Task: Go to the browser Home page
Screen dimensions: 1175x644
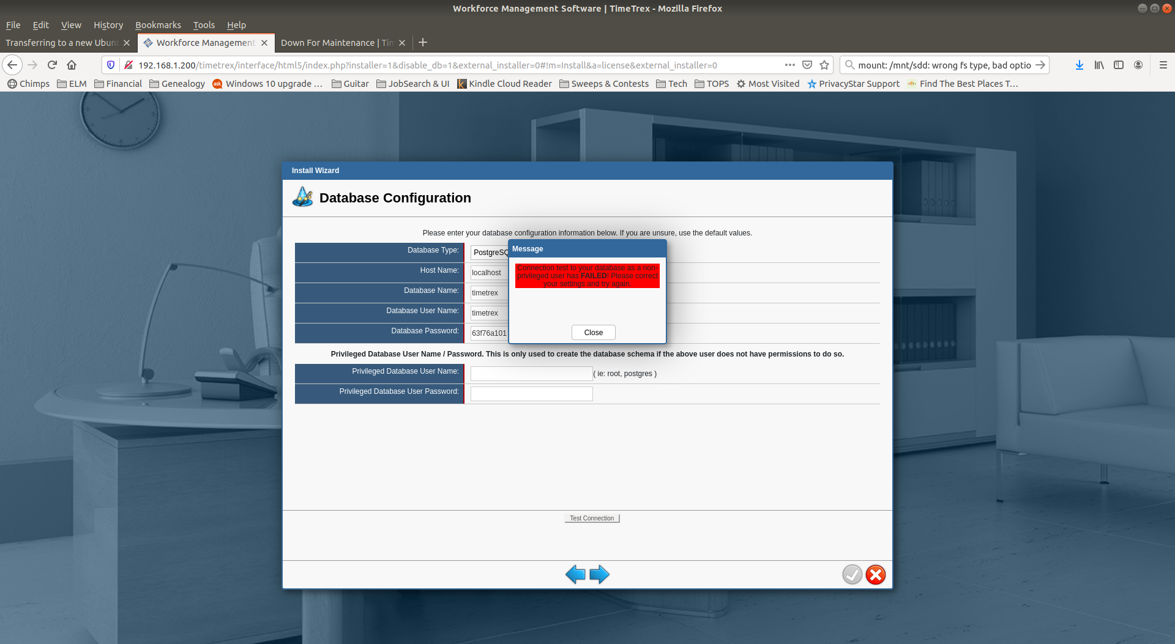Action: coord(72,65)
